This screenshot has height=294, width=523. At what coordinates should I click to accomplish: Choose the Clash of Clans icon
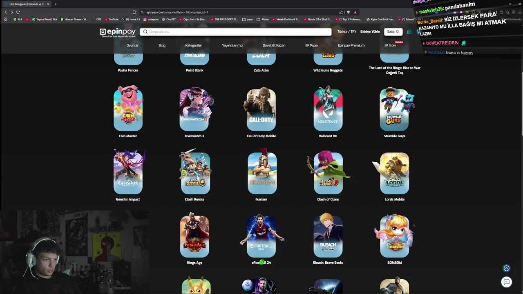tap(328, 171)
